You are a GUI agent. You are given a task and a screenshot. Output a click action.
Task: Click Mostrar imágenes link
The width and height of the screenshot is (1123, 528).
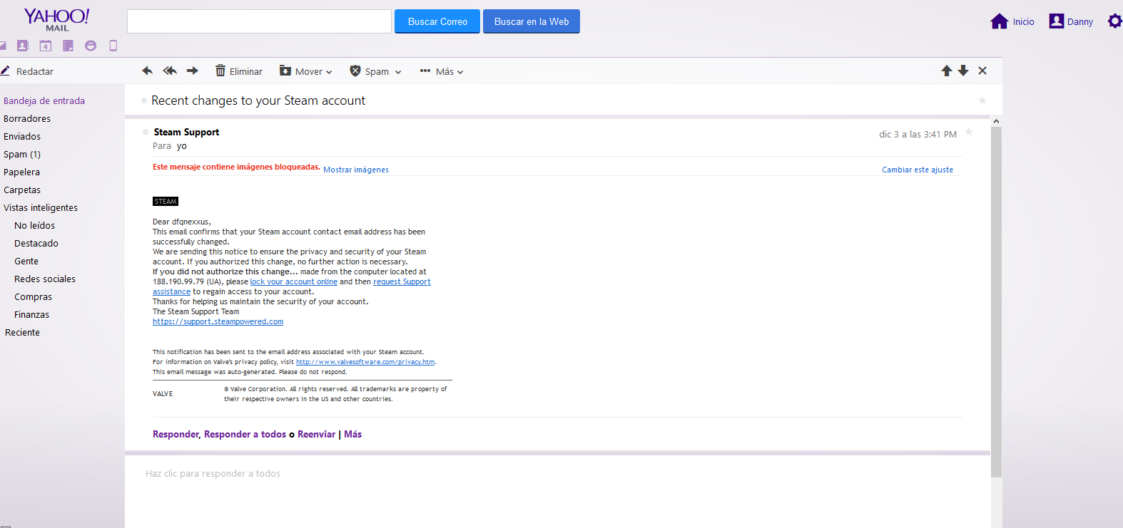click(x=356, y=170)
